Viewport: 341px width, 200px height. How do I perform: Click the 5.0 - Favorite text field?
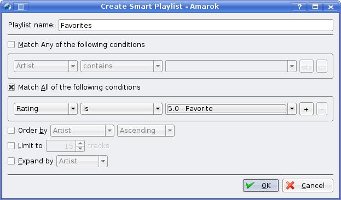click(x=227, y=109)
